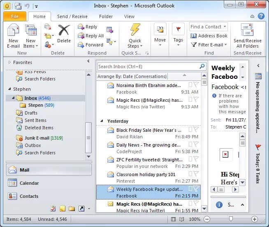Collapse the Inbox folder tree
This screenshot has height=227, width=269.
click(x=13, y=98)
